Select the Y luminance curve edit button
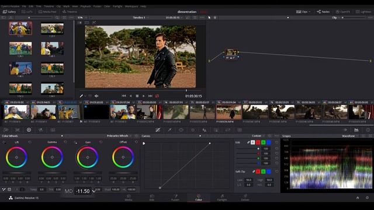Image resolution: width=374 pixels, height=210 pixels. pyautogui.click(x=253, y=142)
